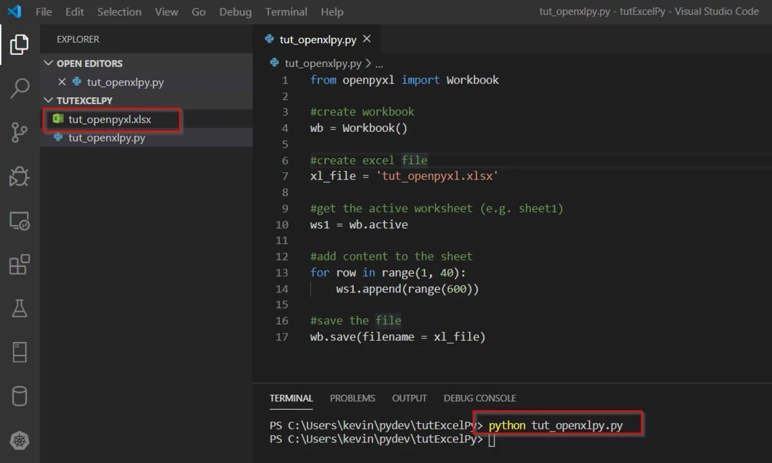Image resolution: width=772 pixels, height=463 pixels.
Task: Click the breadcrumb chevron after the file name
Action: click(368, 63)
